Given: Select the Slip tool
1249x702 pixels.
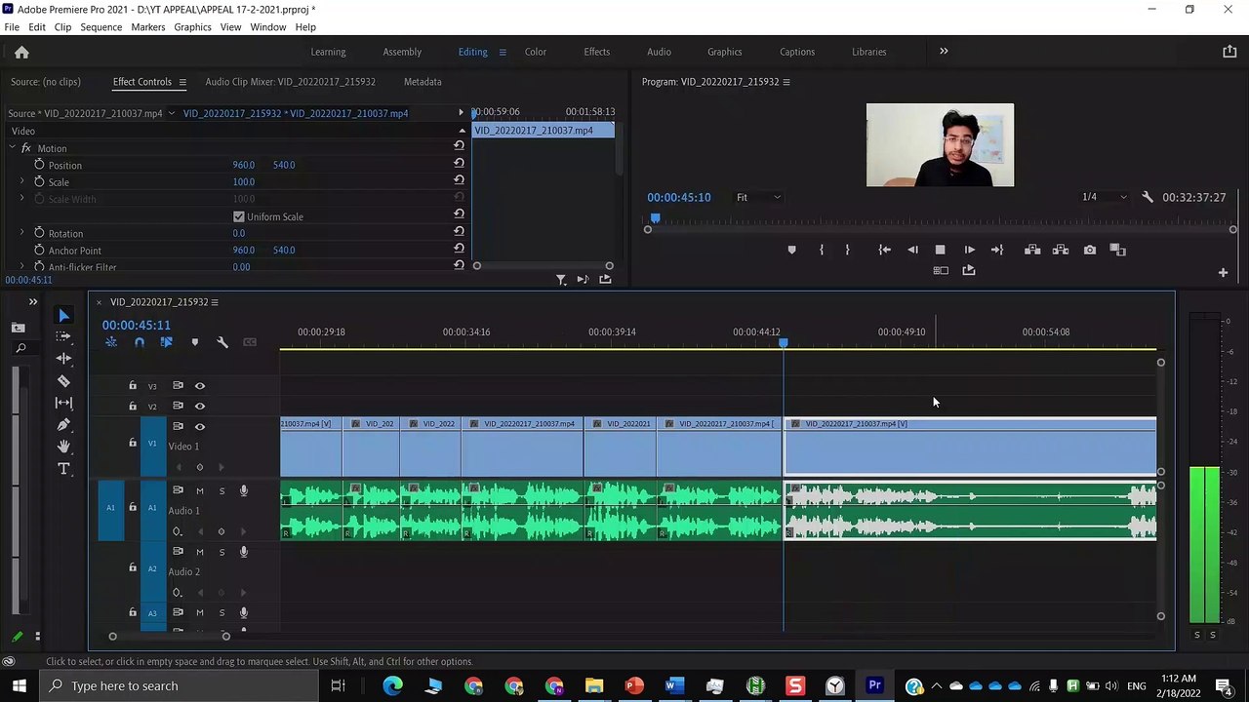Looking at the screenshot, I should tap(64, 403).
